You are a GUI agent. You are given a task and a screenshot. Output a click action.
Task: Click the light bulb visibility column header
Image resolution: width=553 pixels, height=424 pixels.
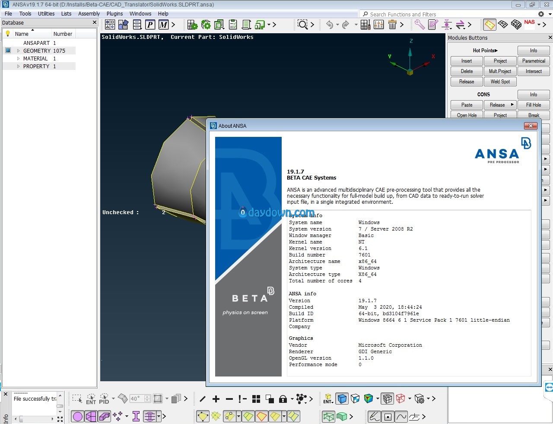[7, 34]
